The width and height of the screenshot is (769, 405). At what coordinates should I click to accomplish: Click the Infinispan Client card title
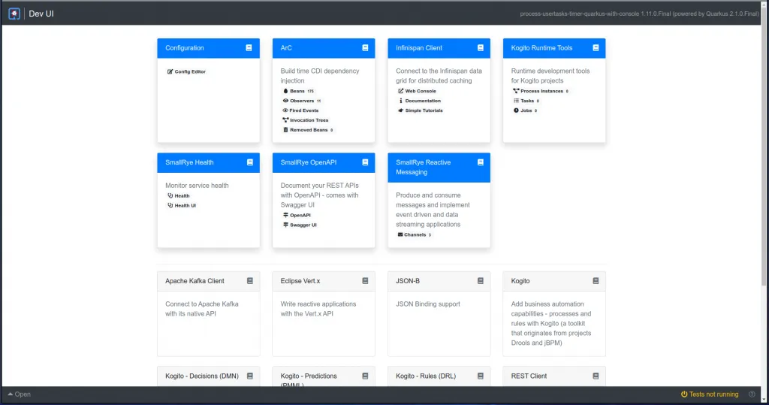coord(419,48)
